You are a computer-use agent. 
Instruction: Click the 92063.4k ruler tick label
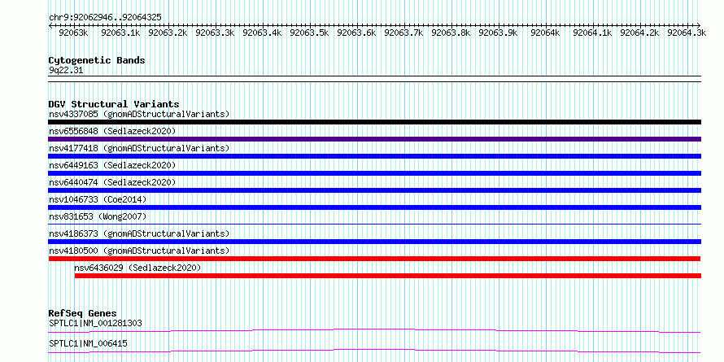262,33
